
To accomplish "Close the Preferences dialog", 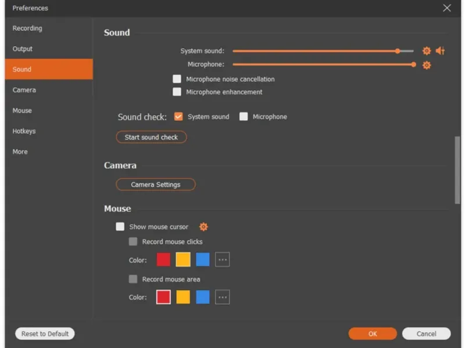I will click(x=447, y=8).
